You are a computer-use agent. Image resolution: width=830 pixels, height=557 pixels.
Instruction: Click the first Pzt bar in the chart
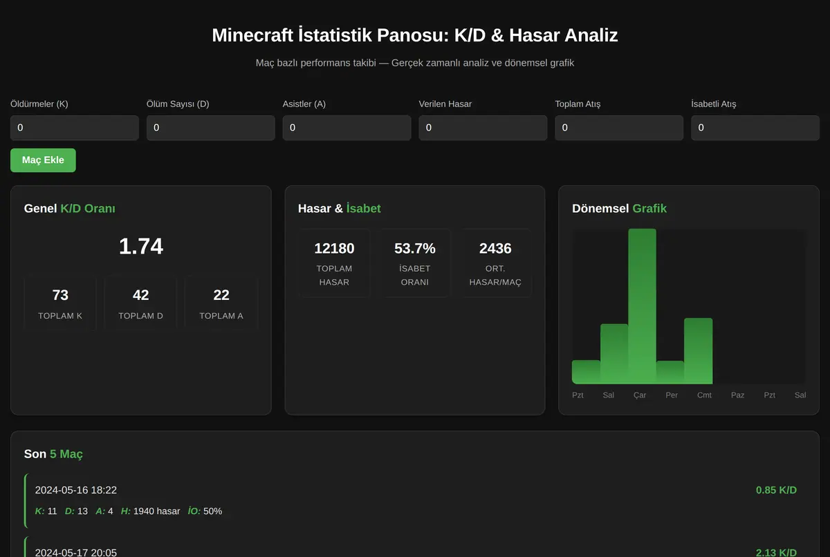click(x=586, y=372)
